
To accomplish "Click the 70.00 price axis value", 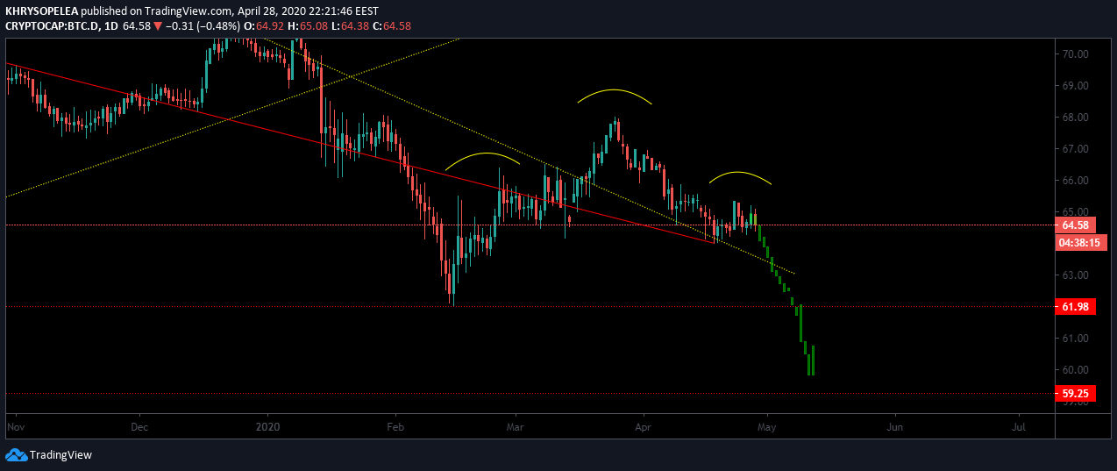I will 1075,54.
